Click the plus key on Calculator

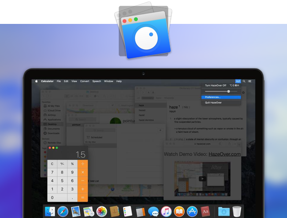[x=83, y=189]
